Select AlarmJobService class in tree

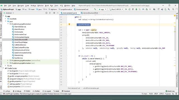[x=20, y=27]
